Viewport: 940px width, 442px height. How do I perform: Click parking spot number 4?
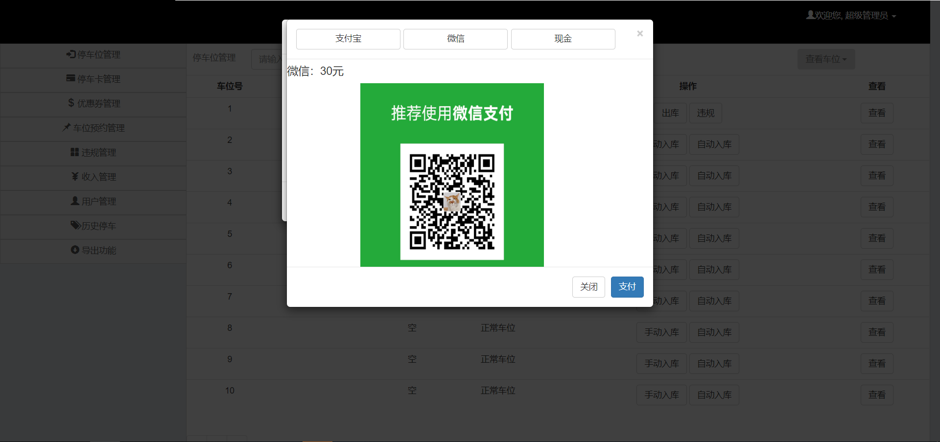click(x=230, y=203)
